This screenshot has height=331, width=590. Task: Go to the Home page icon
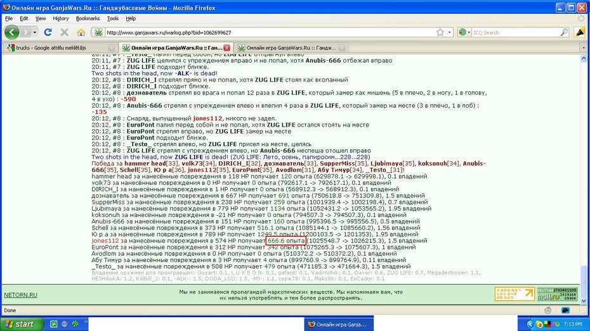point(81,32)
